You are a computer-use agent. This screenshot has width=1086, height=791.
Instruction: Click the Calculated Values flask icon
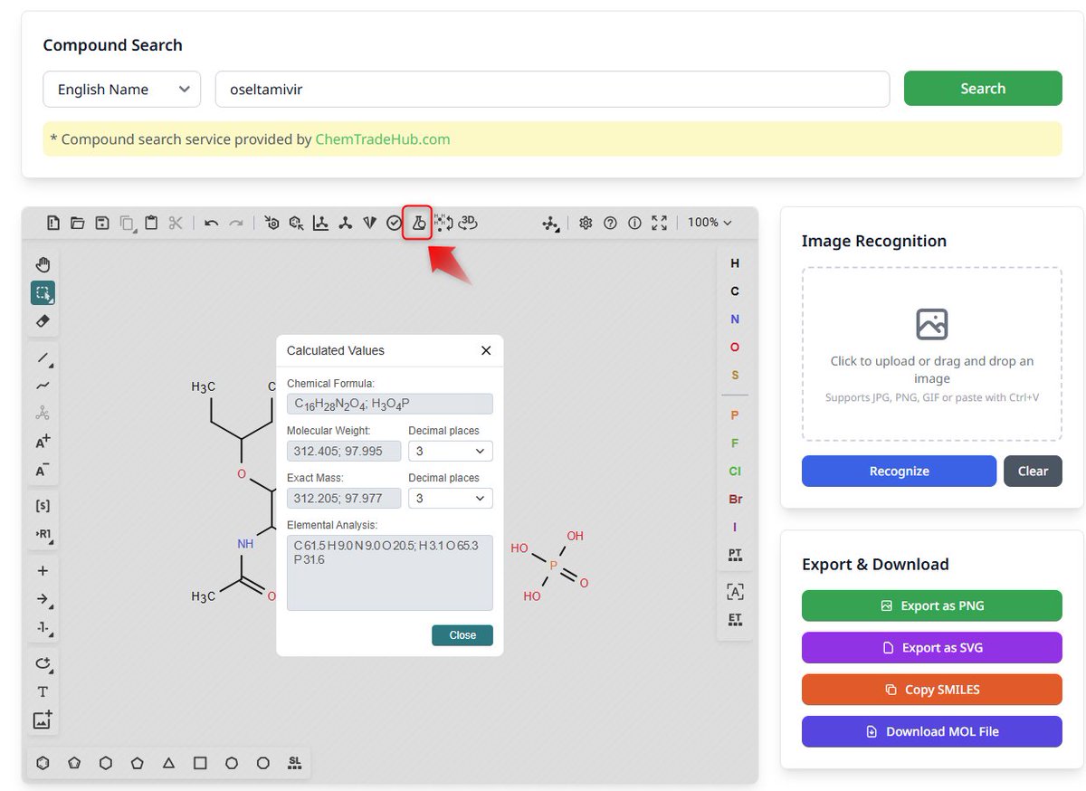[x=418, y=223]
